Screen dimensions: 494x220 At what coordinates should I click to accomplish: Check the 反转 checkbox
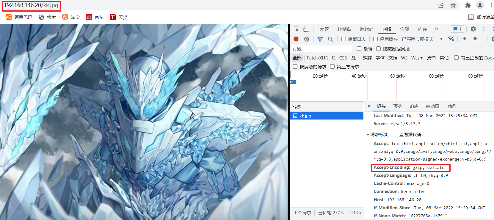point(359,48)
